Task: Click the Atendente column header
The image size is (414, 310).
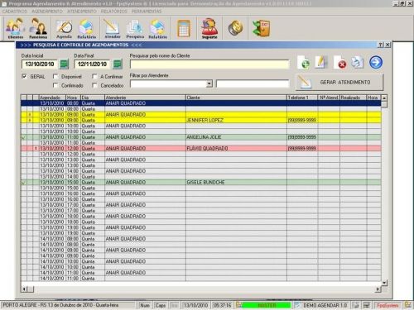Action: point(145,98)
